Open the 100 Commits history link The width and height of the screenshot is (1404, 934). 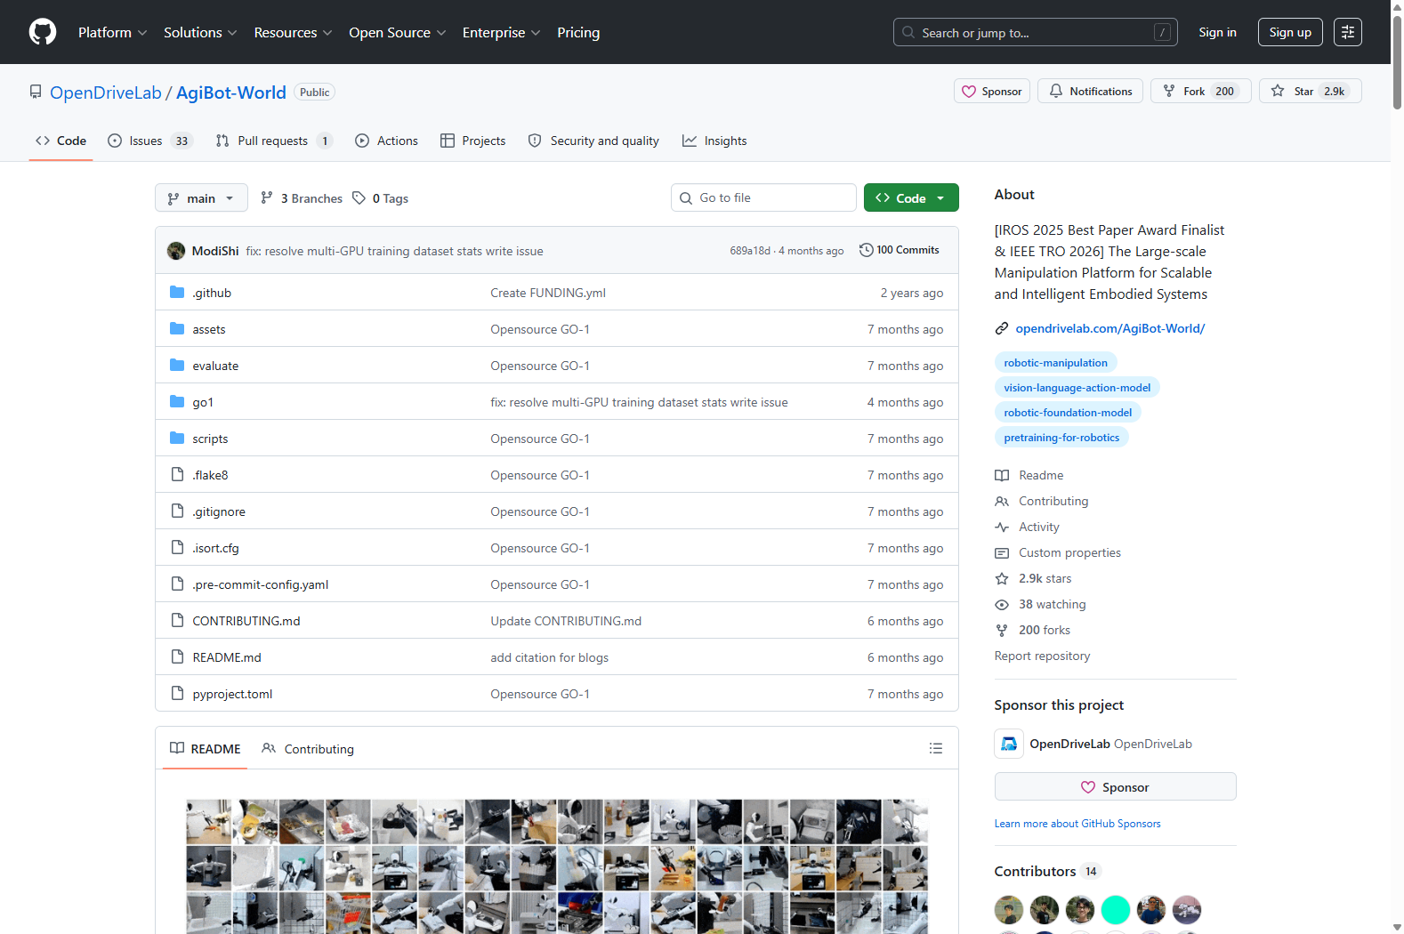[900, 250]
